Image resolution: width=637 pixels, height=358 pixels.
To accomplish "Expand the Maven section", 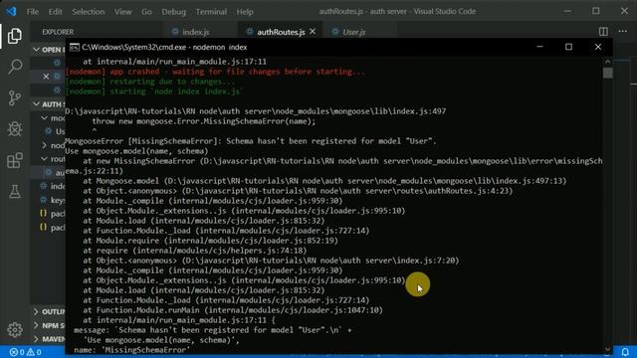I will tap(49, 339).
